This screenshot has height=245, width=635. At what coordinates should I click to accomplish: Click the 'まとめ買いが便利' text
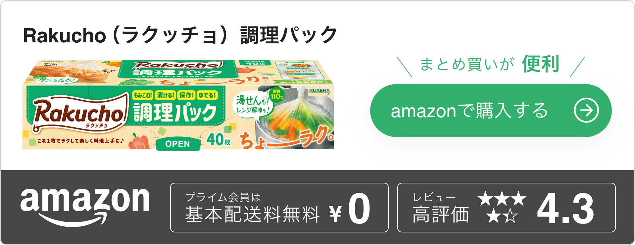[x=490, y=64]
